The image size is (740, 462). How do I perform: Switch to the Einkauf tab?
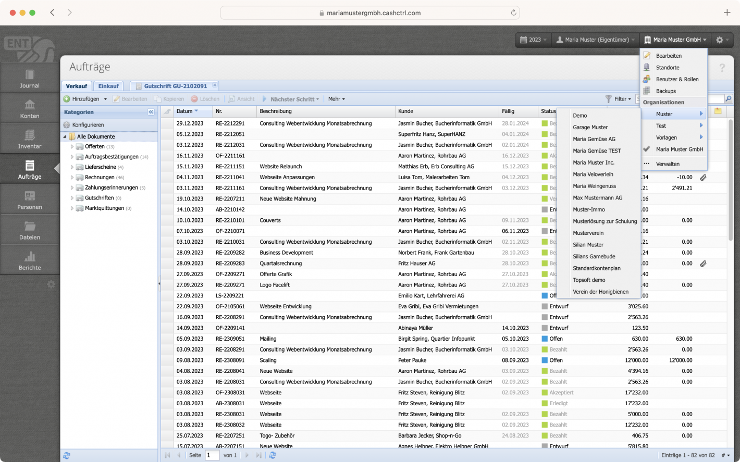coord(108,86)
